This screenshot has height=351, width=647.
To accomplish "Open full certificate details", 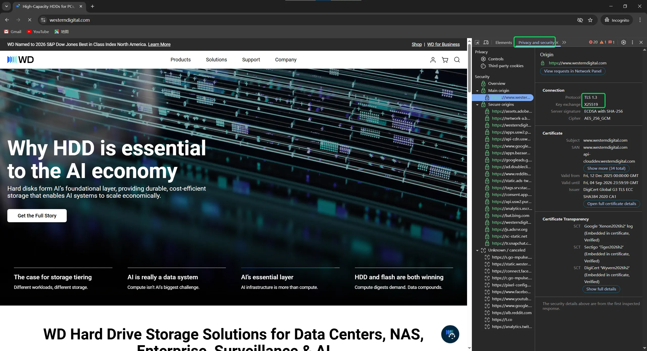I will click(612, 204).
